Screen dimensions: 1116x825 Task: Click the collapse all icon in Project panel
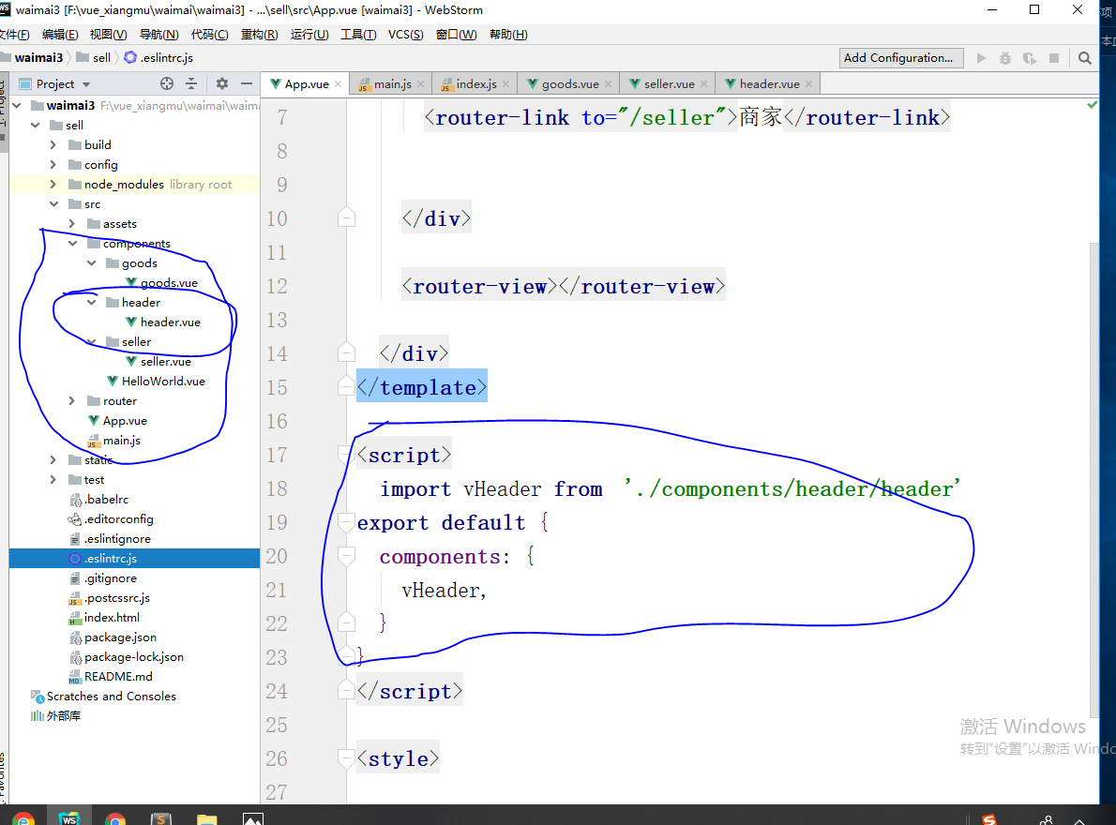[191, 83]
